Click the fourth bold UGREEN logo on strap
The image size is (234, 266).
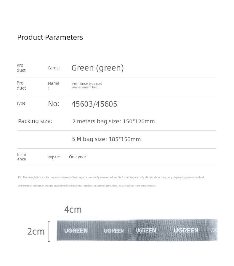(186, 230)
